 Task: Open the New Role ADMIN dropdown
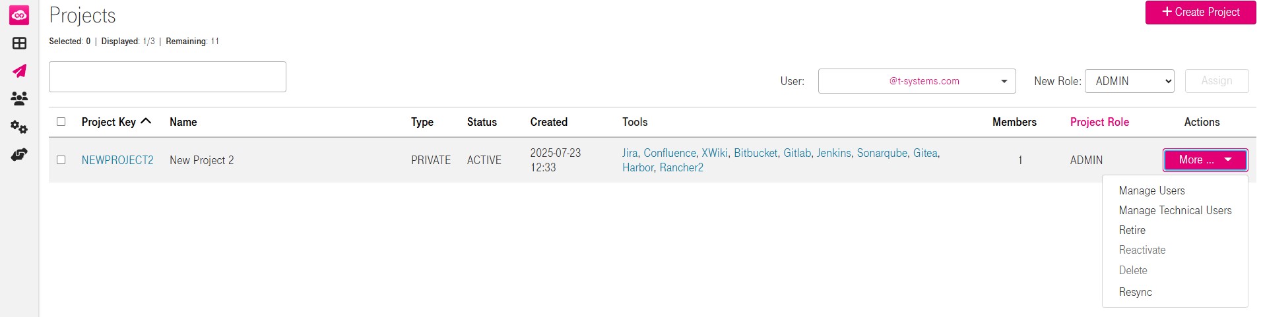click(x=1129, y=81)
